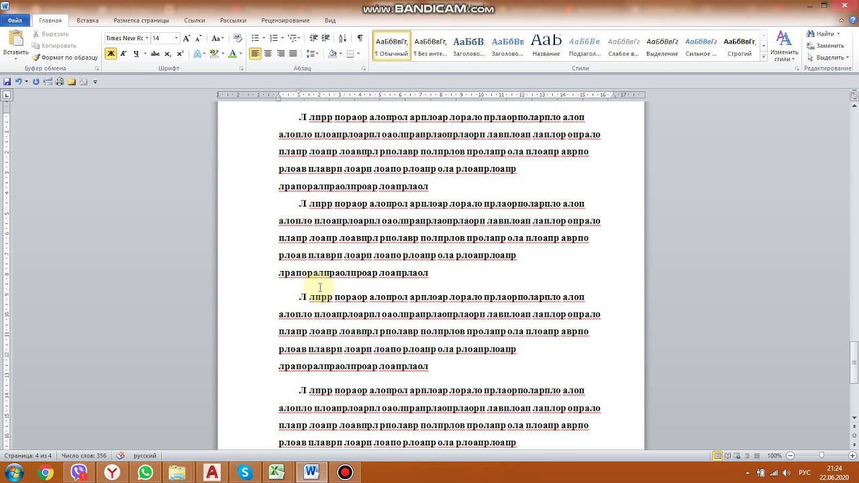Image resolution: width=859 pixels, height=483 pixels.
Task: Open the Выделить dropdown
Action: 827,58
